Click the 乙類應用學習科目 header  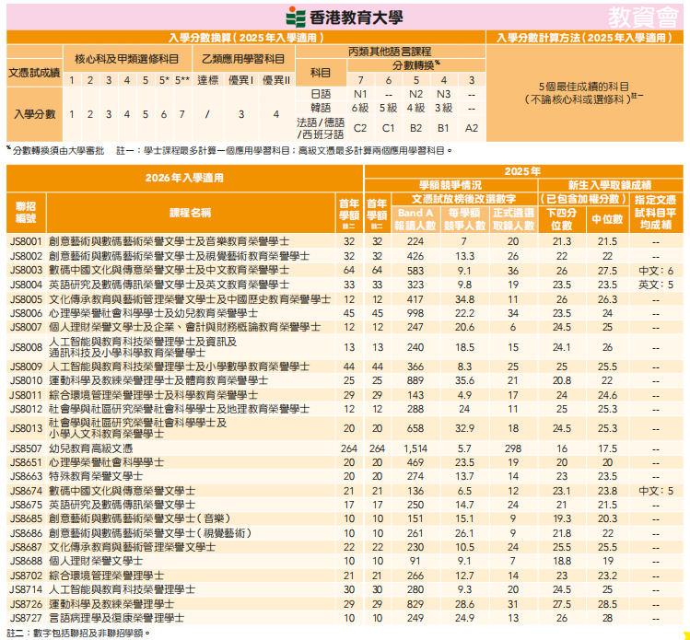point(243,59)
